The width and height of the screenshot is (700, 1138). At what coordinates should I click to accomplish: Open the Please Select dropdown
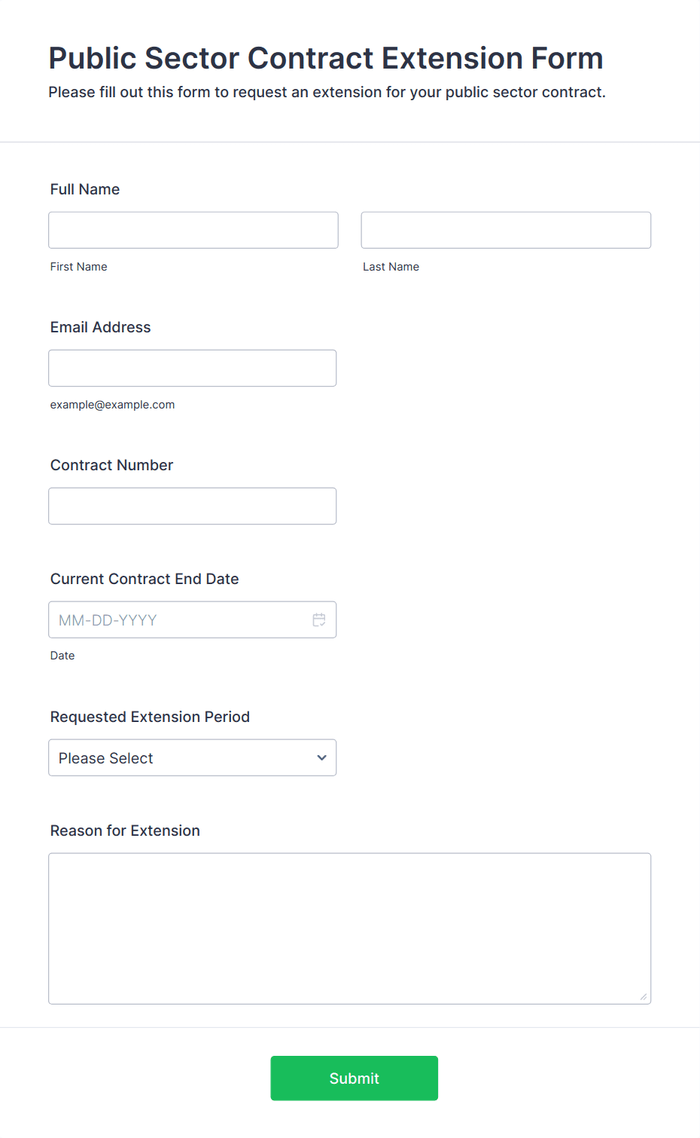click(x=193, y=757)
